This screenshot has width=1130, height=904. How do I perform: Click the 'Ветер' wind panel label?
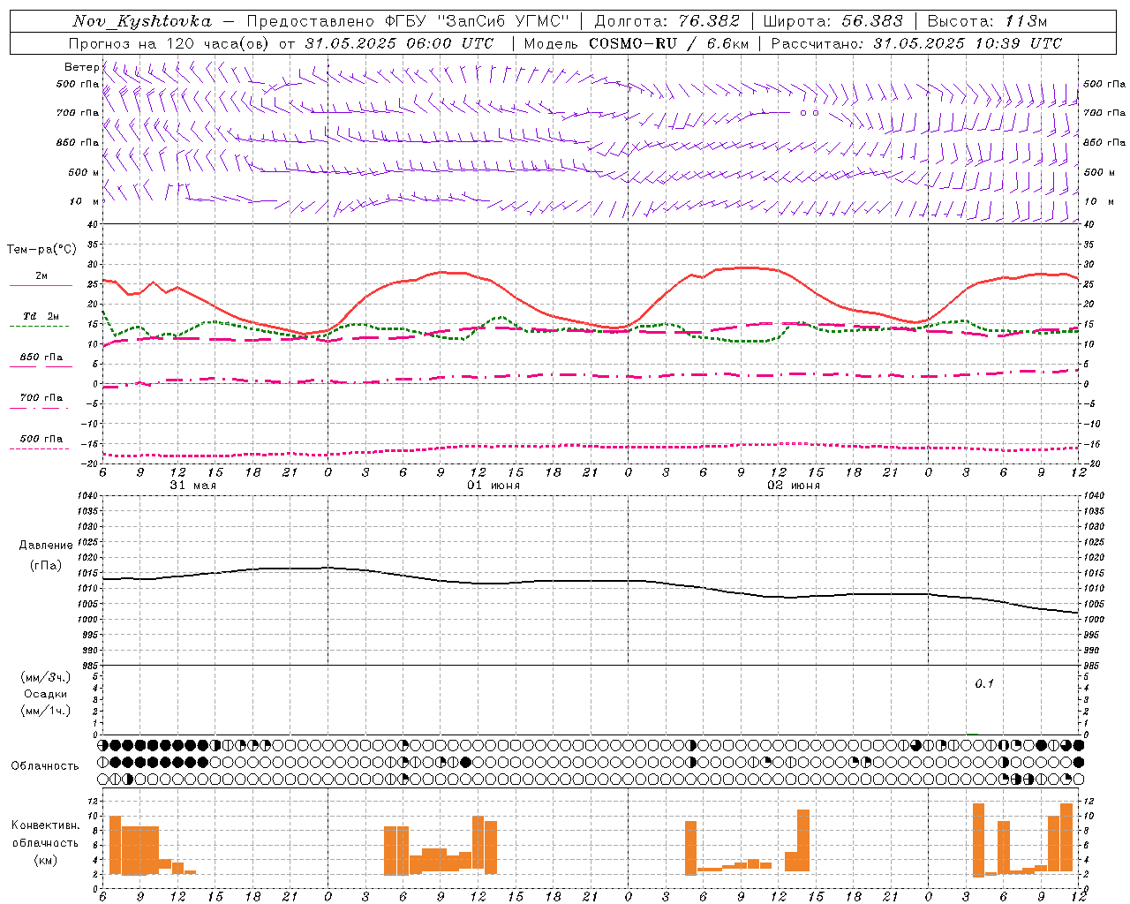point(82,67)
